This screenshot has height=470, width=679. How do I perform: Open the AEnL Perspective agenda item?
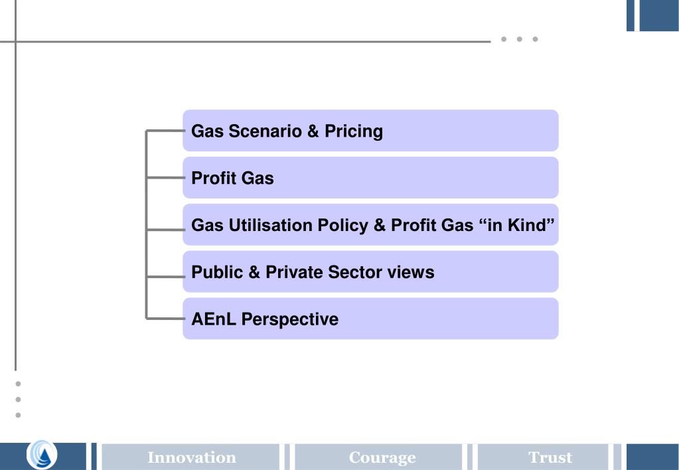(370, 319)
